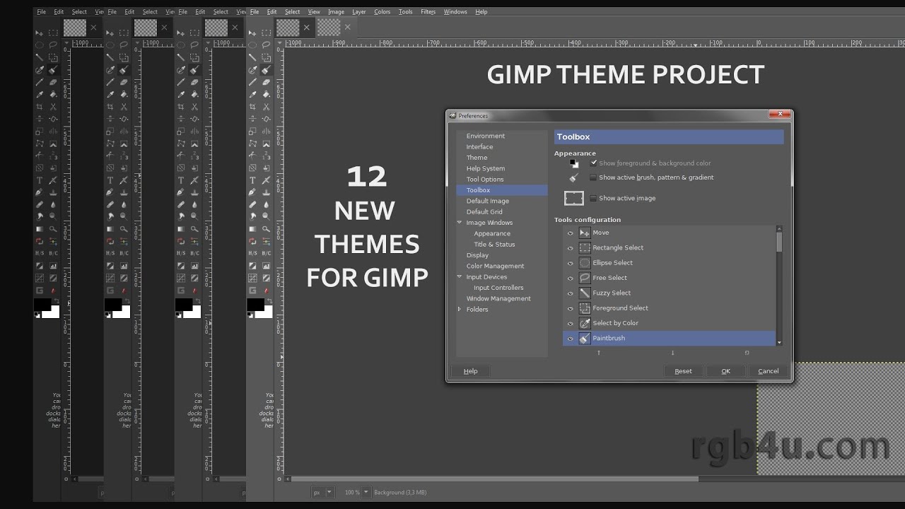
Task: Click the tools list scrollbar up arrow
Action: [779, 228]
